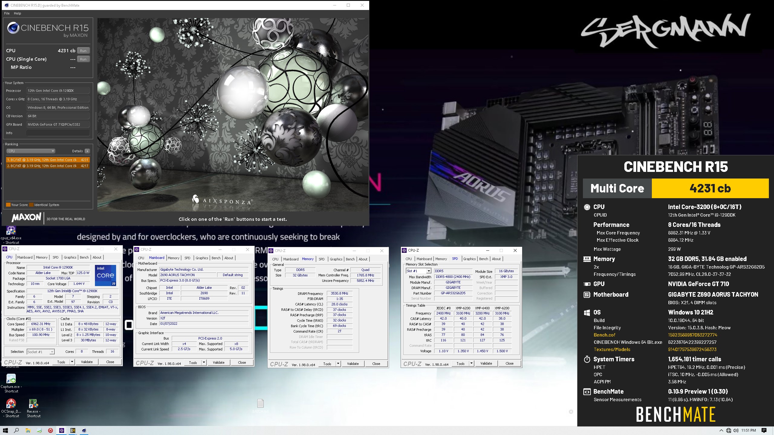The image size is (774, 435).
Task: Open the Ranking CPU dropdown in Cinebench
Action: (31, 151)
